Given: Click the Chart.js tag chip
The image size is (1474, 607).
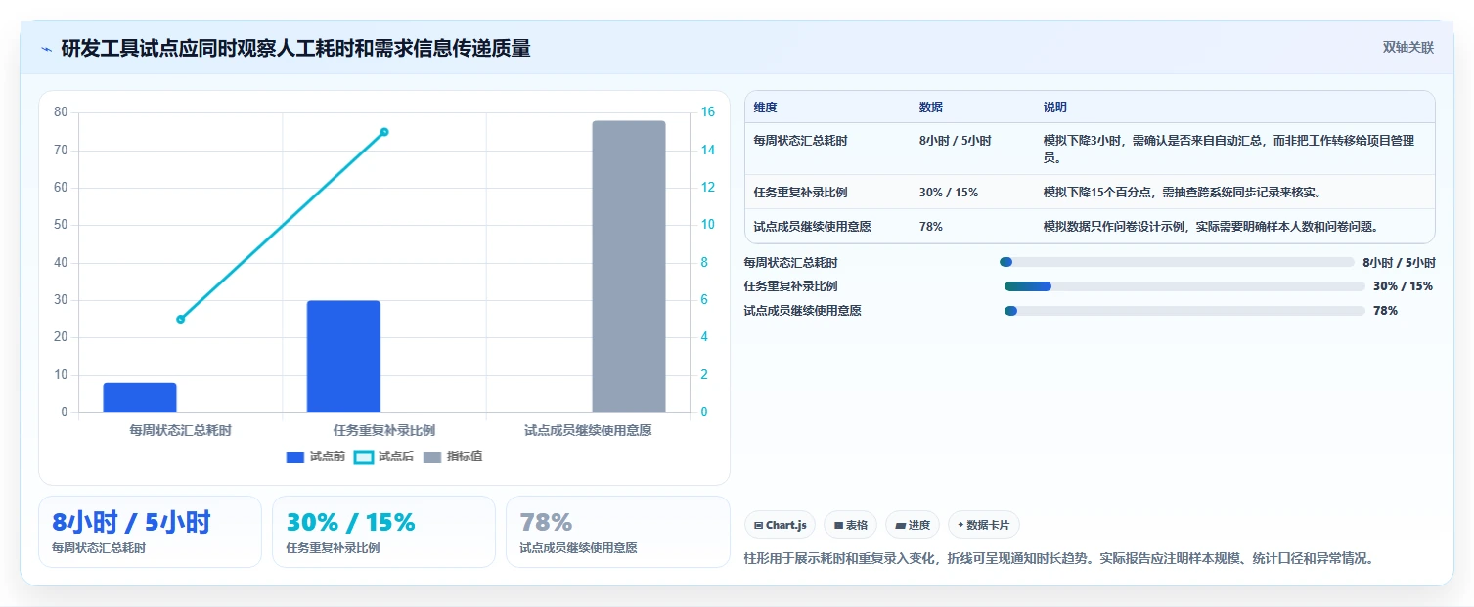Looking at the screenshot, I should (781, 525).
